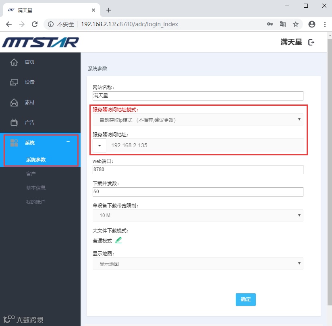The image size is (332, 326).
Task: Click the web端口 input field
Action: pos(198,169)
